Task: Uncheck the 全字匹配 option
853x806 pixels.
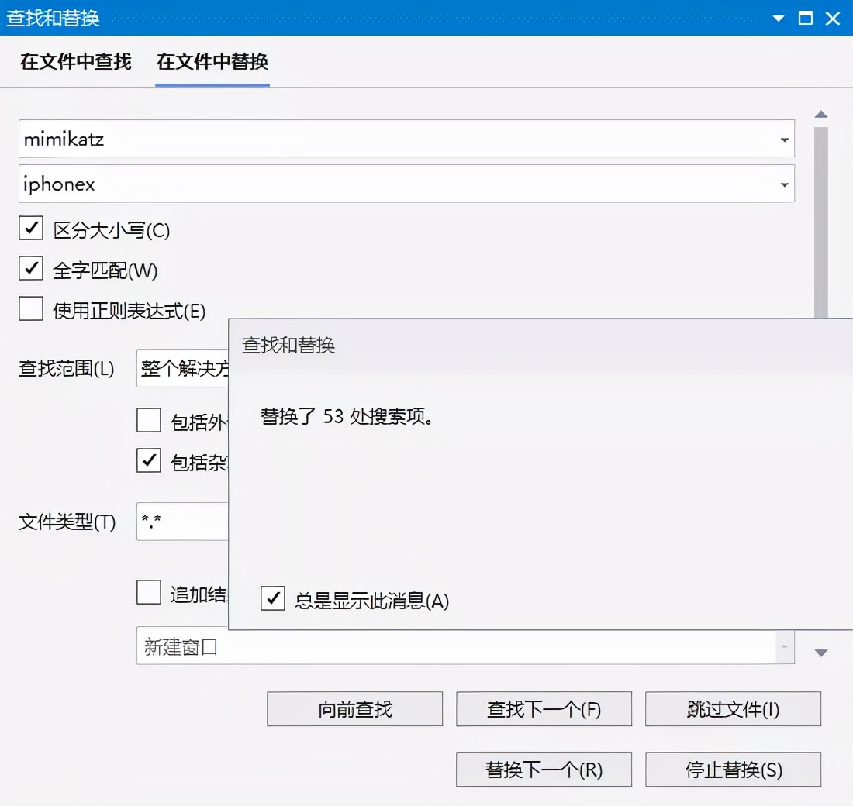Action: (x=30, y=269)
